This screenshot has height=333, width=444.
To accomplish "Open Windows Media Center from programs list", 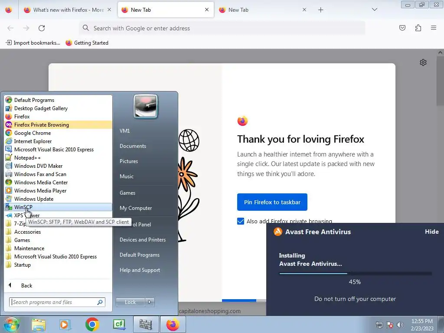I will (58, 183).
